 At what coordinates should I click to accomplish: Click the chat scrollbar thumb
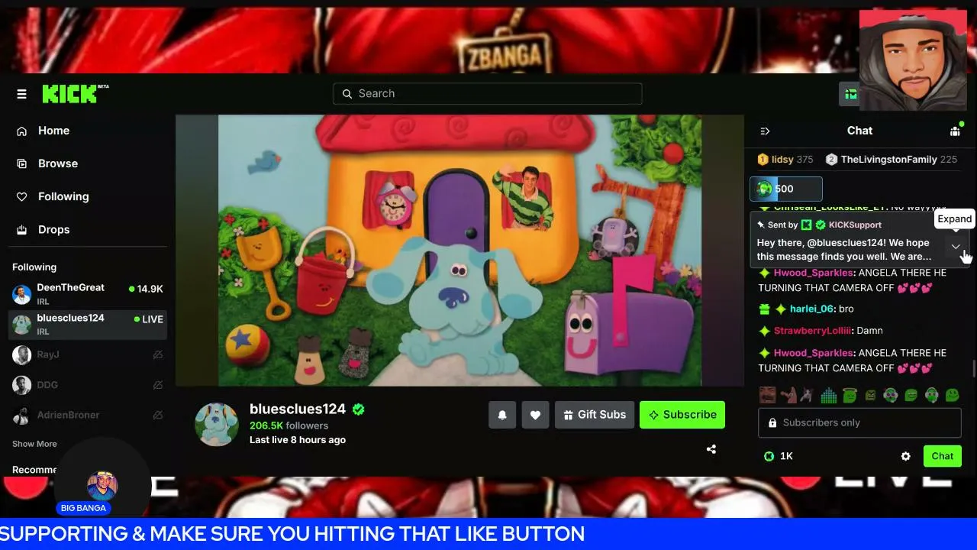[973, 368]
